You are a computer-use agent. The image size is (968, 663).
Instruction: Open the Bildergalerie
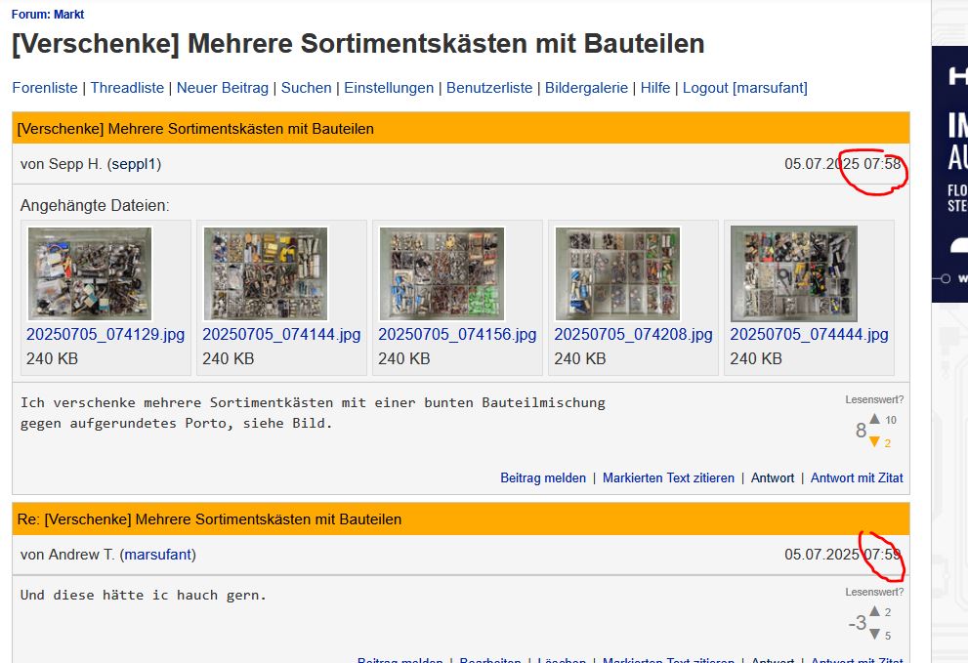click(x=586, y=88)
